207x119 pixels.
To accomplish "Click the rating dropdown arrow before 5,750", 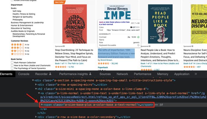I will point(68,67).
